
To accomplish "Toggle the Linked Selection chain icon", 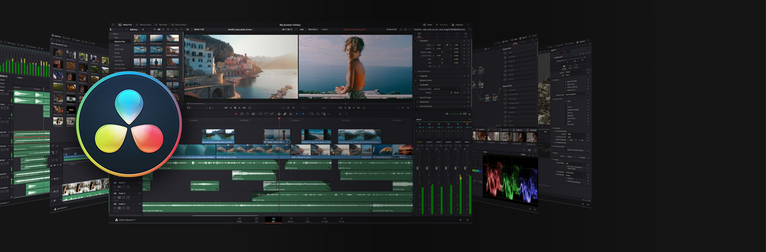I will point(285,114).
